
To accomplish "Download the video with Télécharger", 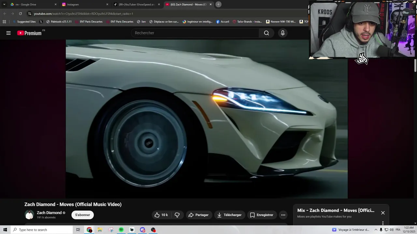I will pyautogui.click(x=229, y=215).
